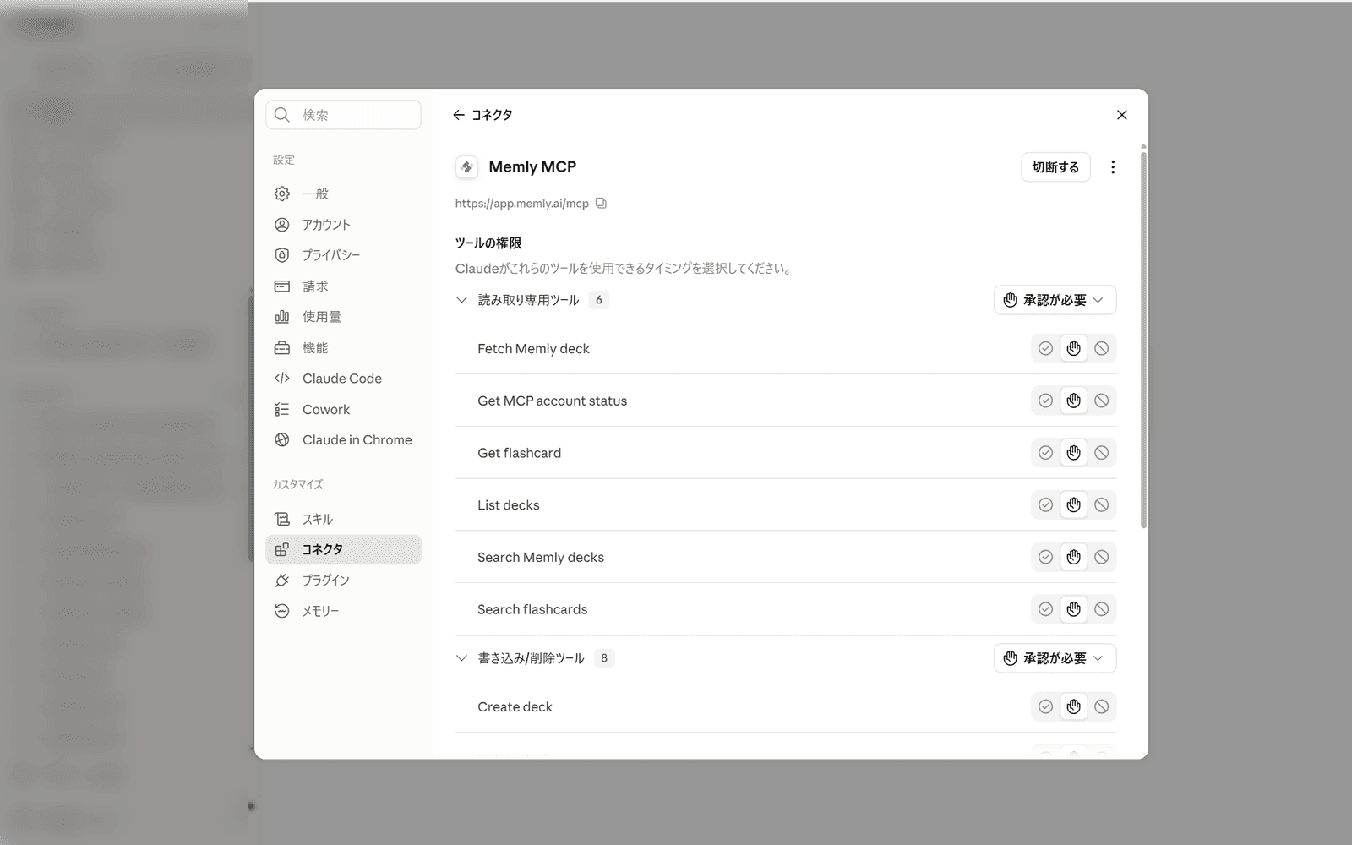This screenshot has width=1352, height=845.
Task: Always allow the Create deck tool
Action: click(1045, 706)
